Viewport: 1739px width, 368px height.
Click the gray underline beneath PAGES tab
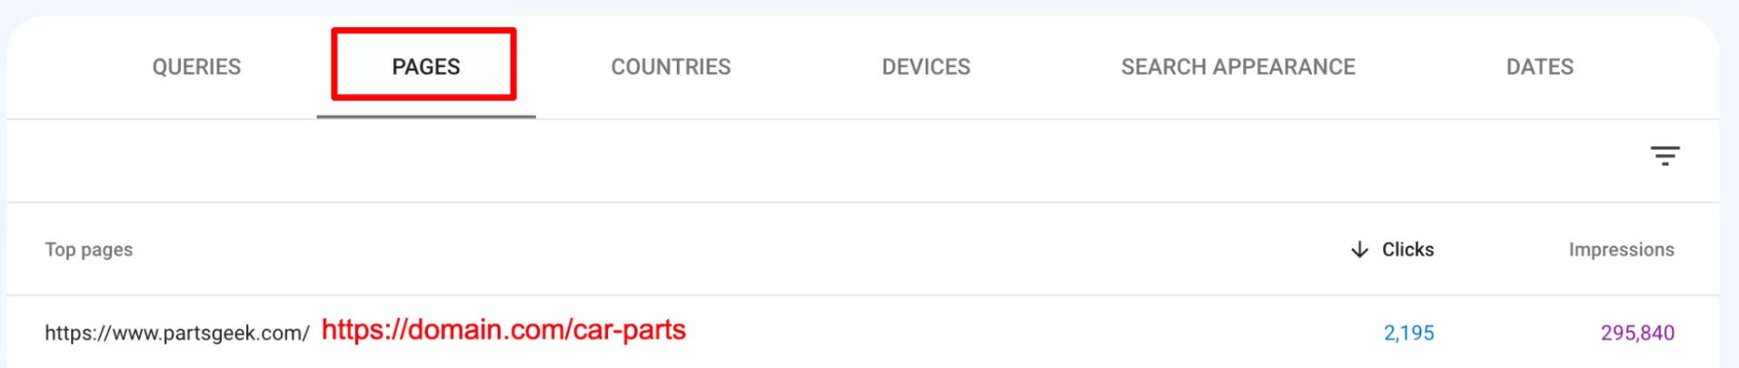pos(425,116)
